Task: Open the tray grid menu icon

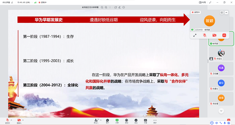Action: click(229, 123)
